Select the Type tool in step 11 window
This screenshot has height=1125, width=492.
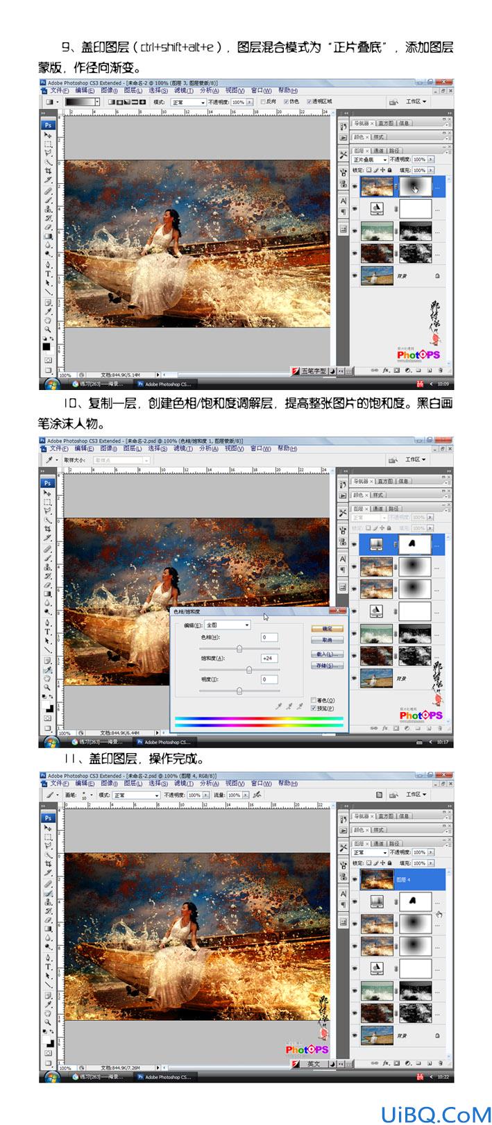(x=47, y=966)
